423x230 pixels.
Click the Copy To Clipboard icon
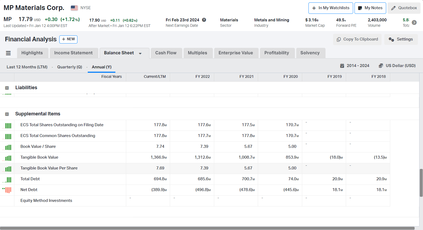(338, 39)
